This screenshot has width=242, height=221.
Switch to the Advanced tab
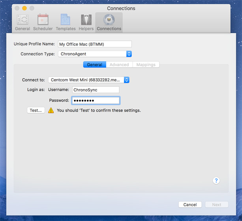(x=119, y=64)
